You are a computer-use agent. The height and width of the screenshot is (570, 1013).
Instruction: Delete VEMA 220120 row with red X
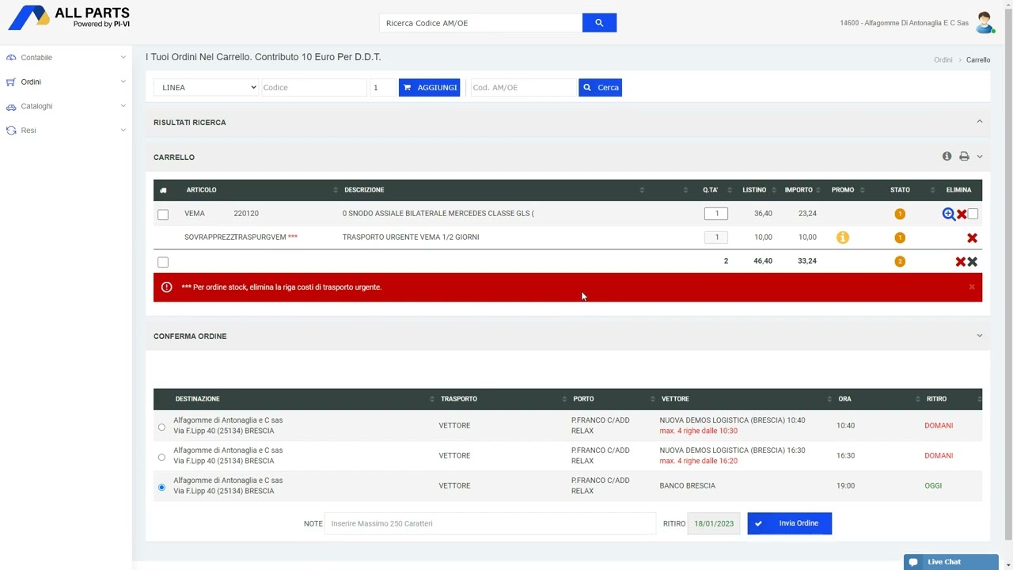(962, 214)
